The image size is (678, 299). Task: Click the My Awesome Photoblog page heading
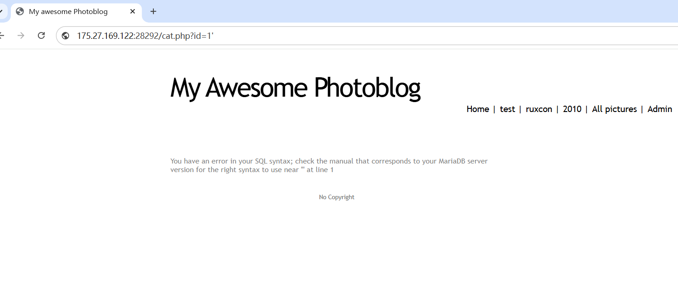pyautogui.click(x=295, y=87)
